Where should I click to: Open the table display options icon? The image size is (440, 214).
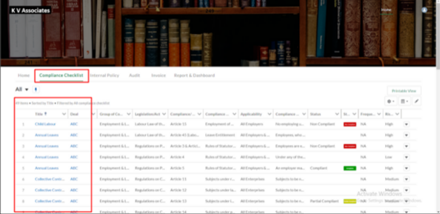pos(404,101)
